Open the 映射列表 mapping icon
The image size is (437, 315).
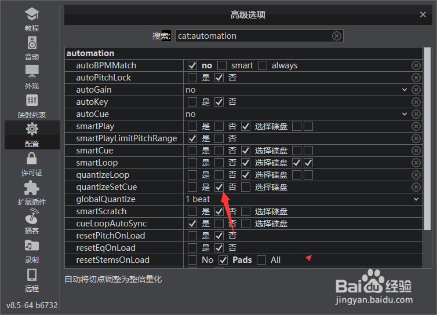(32, 100)
